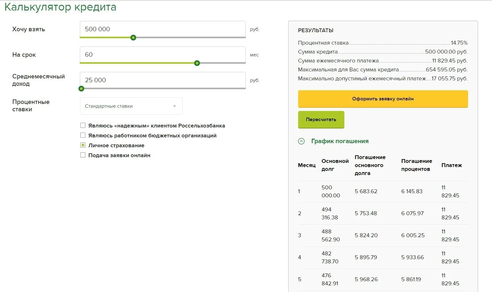Click the Среднемесячный доход slider handle

point(81,89)
